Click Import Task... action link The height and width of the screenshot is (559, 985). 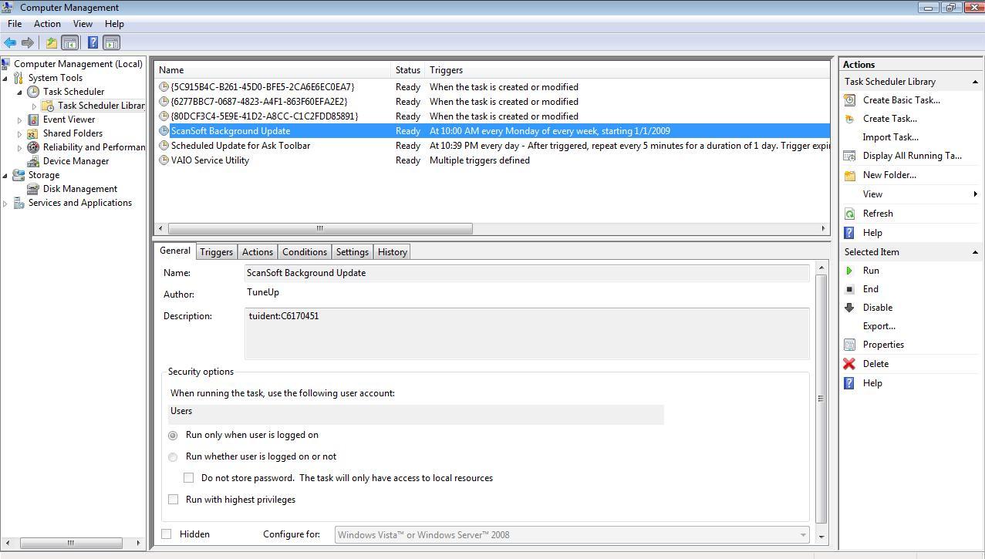pos(890,137)
